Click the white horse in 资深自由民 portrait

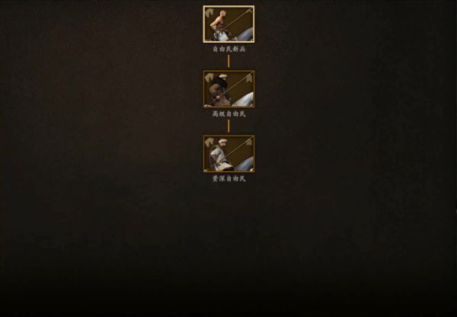pos(244,165)
